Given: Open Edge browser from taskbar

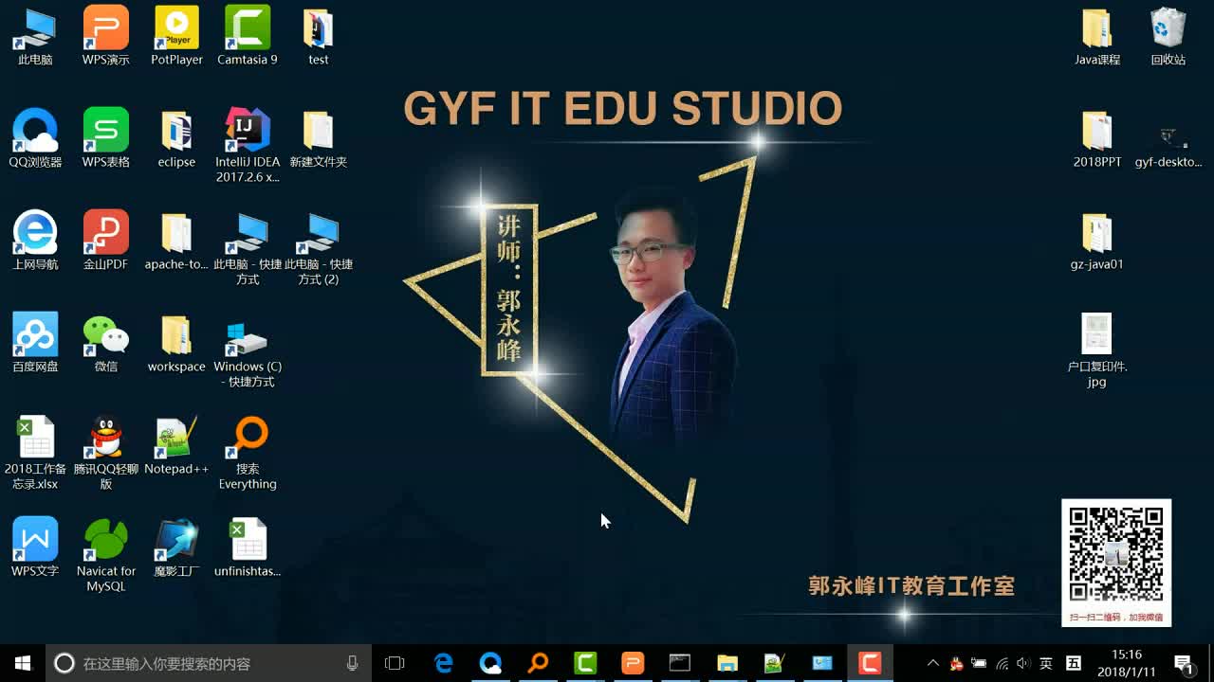Looking at the screenshot, I should [443, 663].
